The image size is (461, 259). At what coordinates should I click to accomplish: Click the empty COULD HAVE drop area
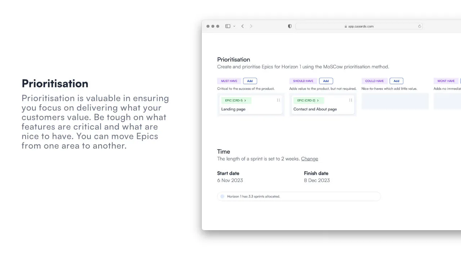click(395, 101)
